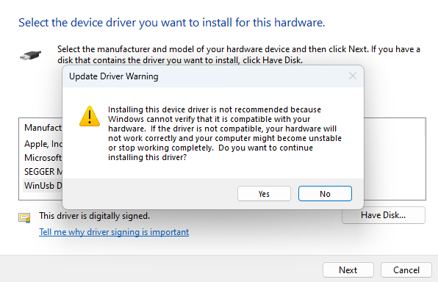Decline the driver install with No
This screenshot has width=438, height=282.
tap(325, 193)
